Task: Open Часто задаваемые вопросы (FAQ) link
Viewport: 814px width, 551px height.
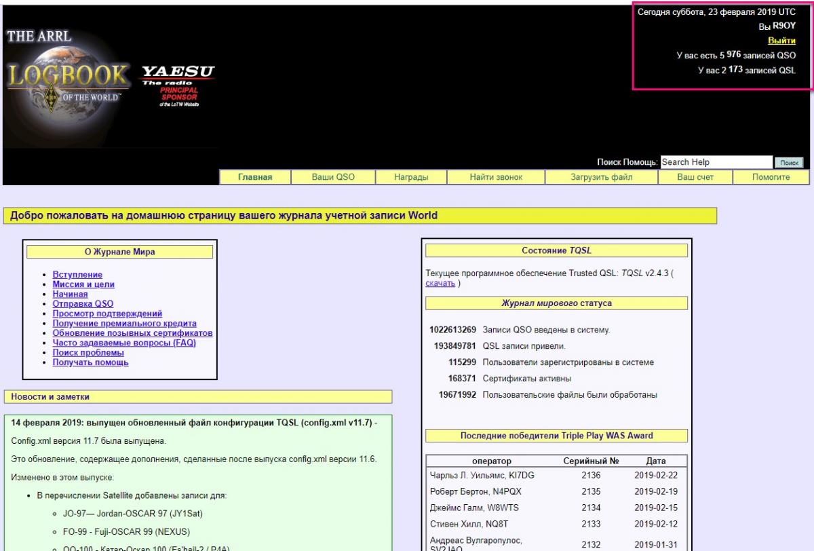Action: click(x=124, y=343)
